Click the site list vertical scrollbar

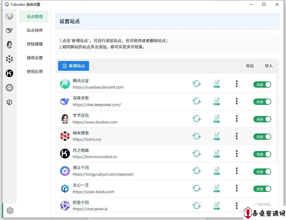click(x=277, y=119)
